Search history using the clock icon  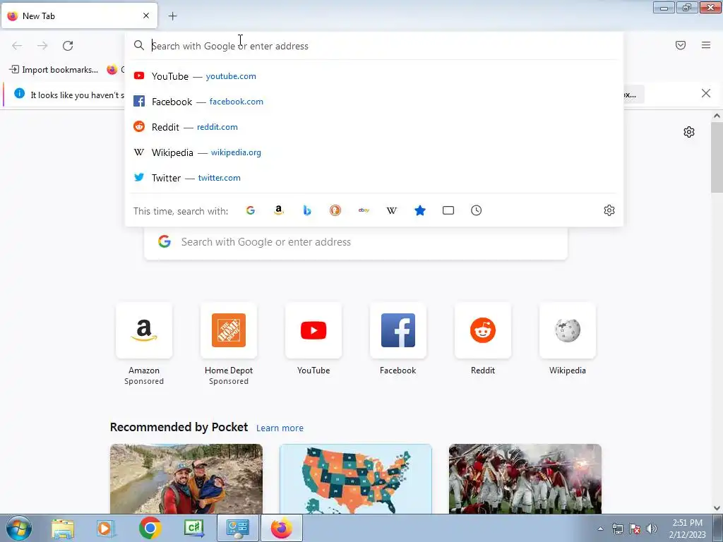point(477,210)
